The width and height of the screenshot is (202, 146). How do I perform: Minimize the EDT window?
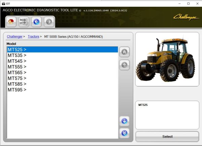(x=179, y=4)
